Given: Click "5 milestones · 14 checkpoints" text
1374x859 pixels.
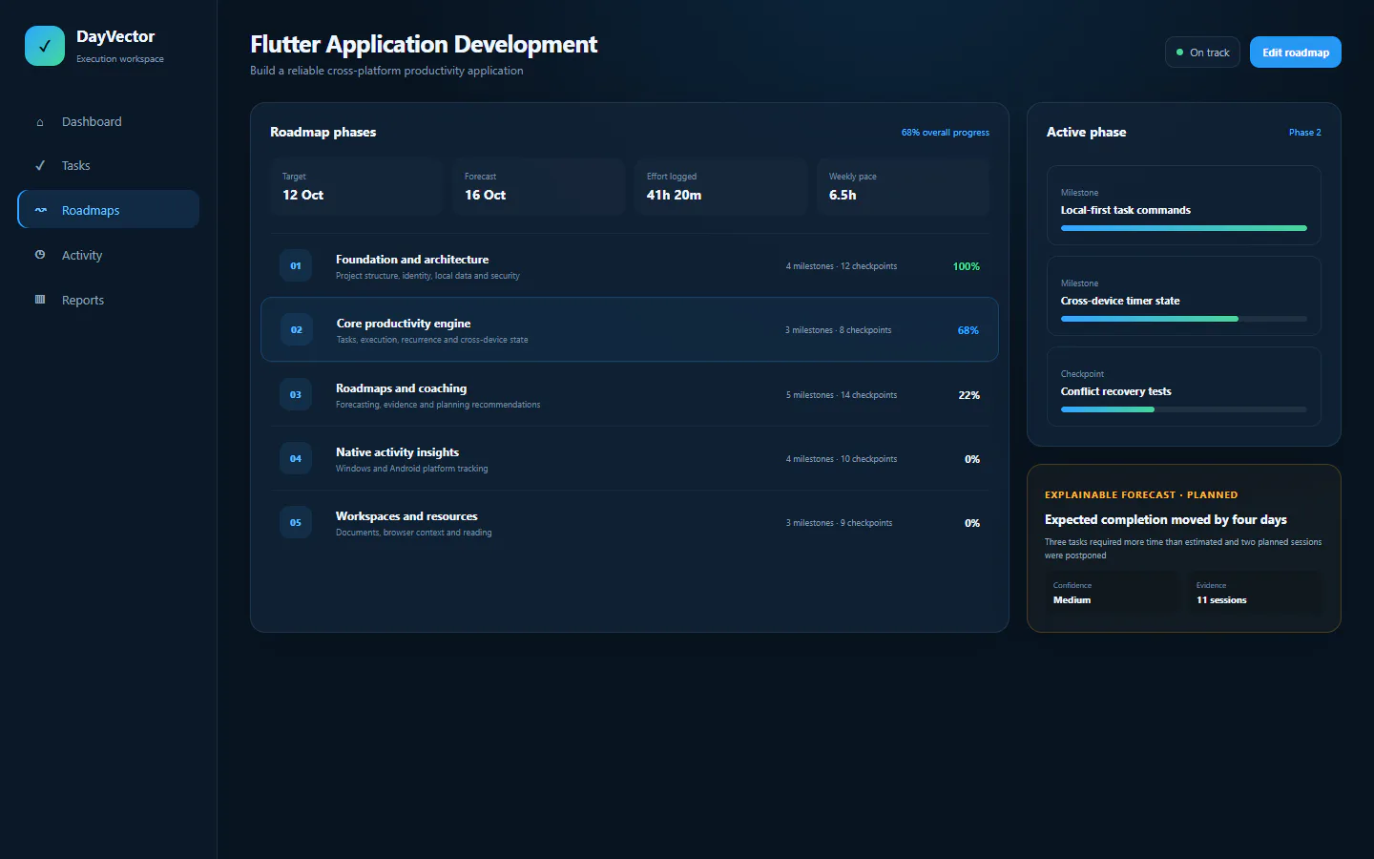Looking at the screenshot, I should [x=842, y=395].
